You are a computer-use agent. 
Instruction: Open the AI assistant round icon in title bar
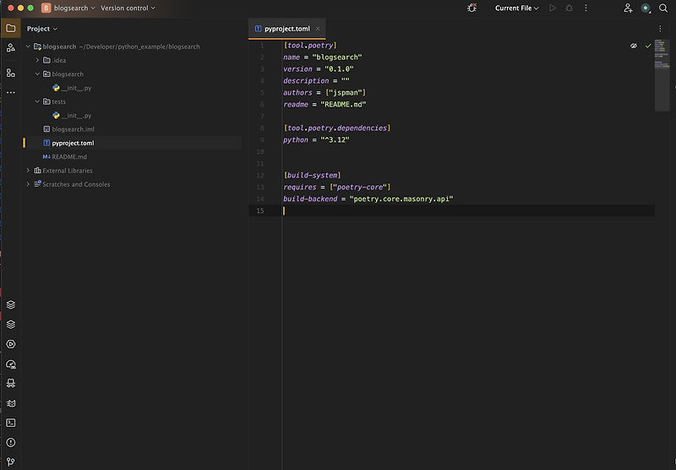click(646, 8)
